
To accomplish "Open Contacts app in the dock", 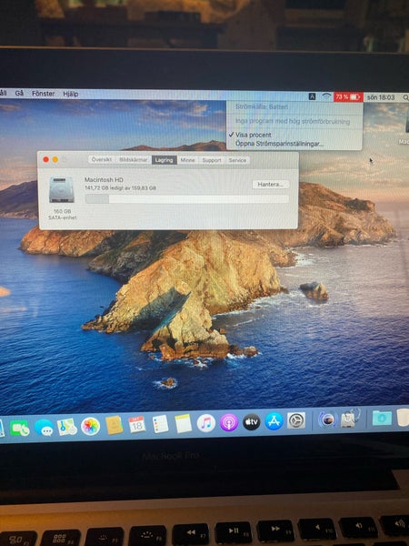I will 115,426.
